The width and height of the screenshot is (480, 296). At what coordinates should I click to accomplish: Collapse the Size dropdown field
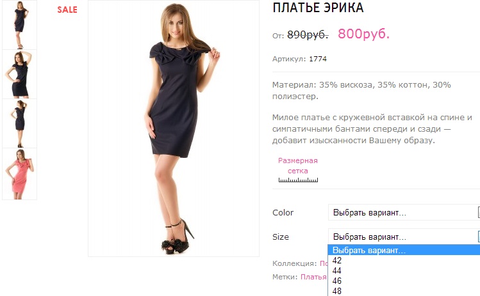(403, 237)
